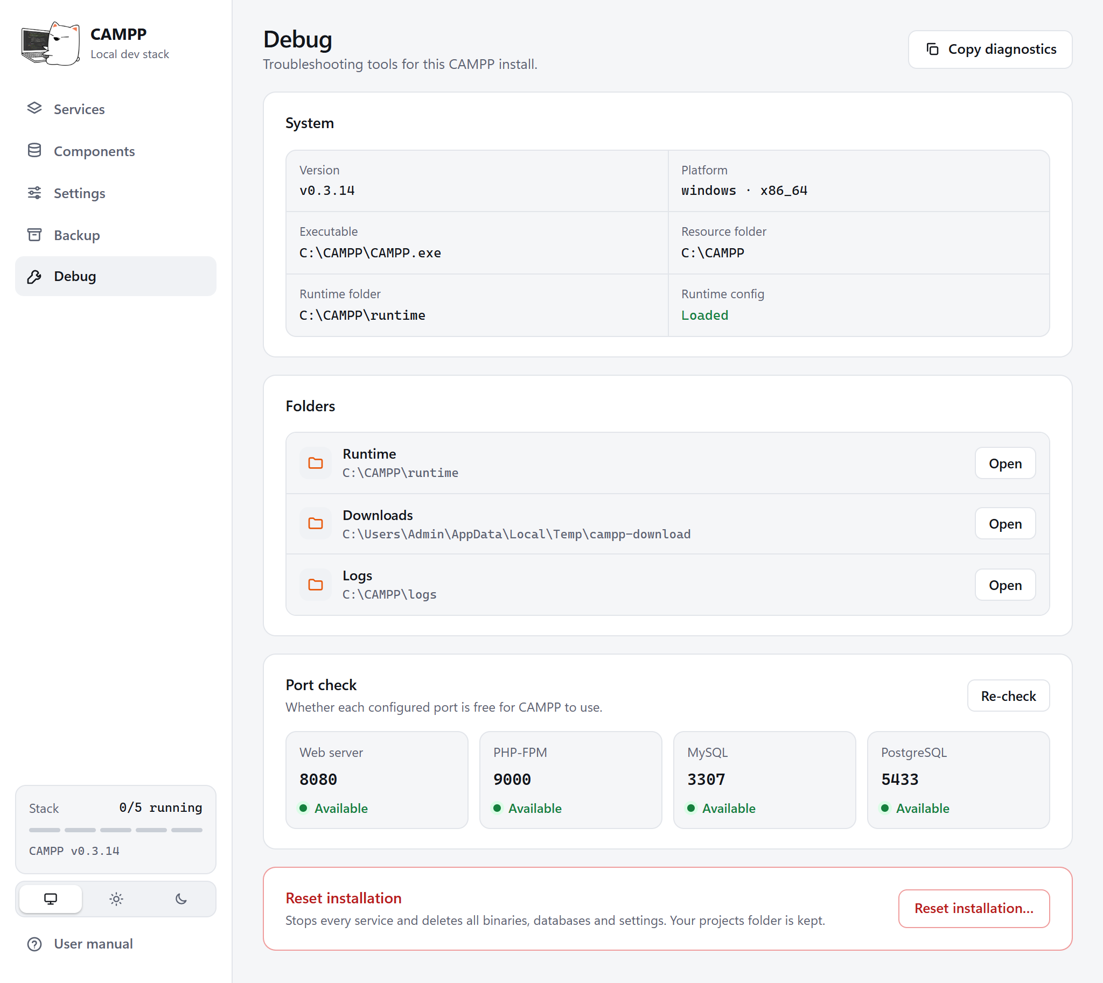Click the C:\CAMPP\CAMPP.exe executable path
The width and height of the screenshot is (1103, 983).
pos(370,253)
